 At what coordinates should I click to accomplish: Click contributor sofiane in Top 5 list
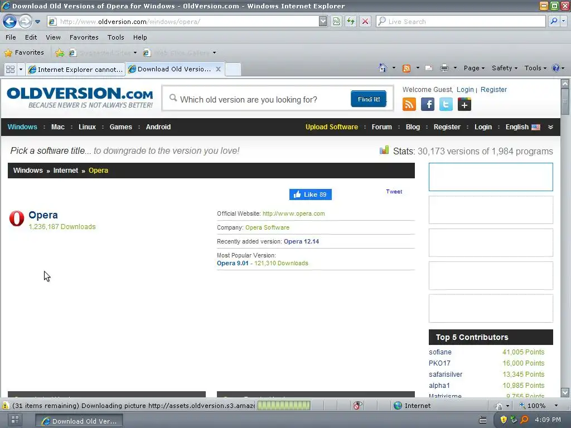point(440,352)
